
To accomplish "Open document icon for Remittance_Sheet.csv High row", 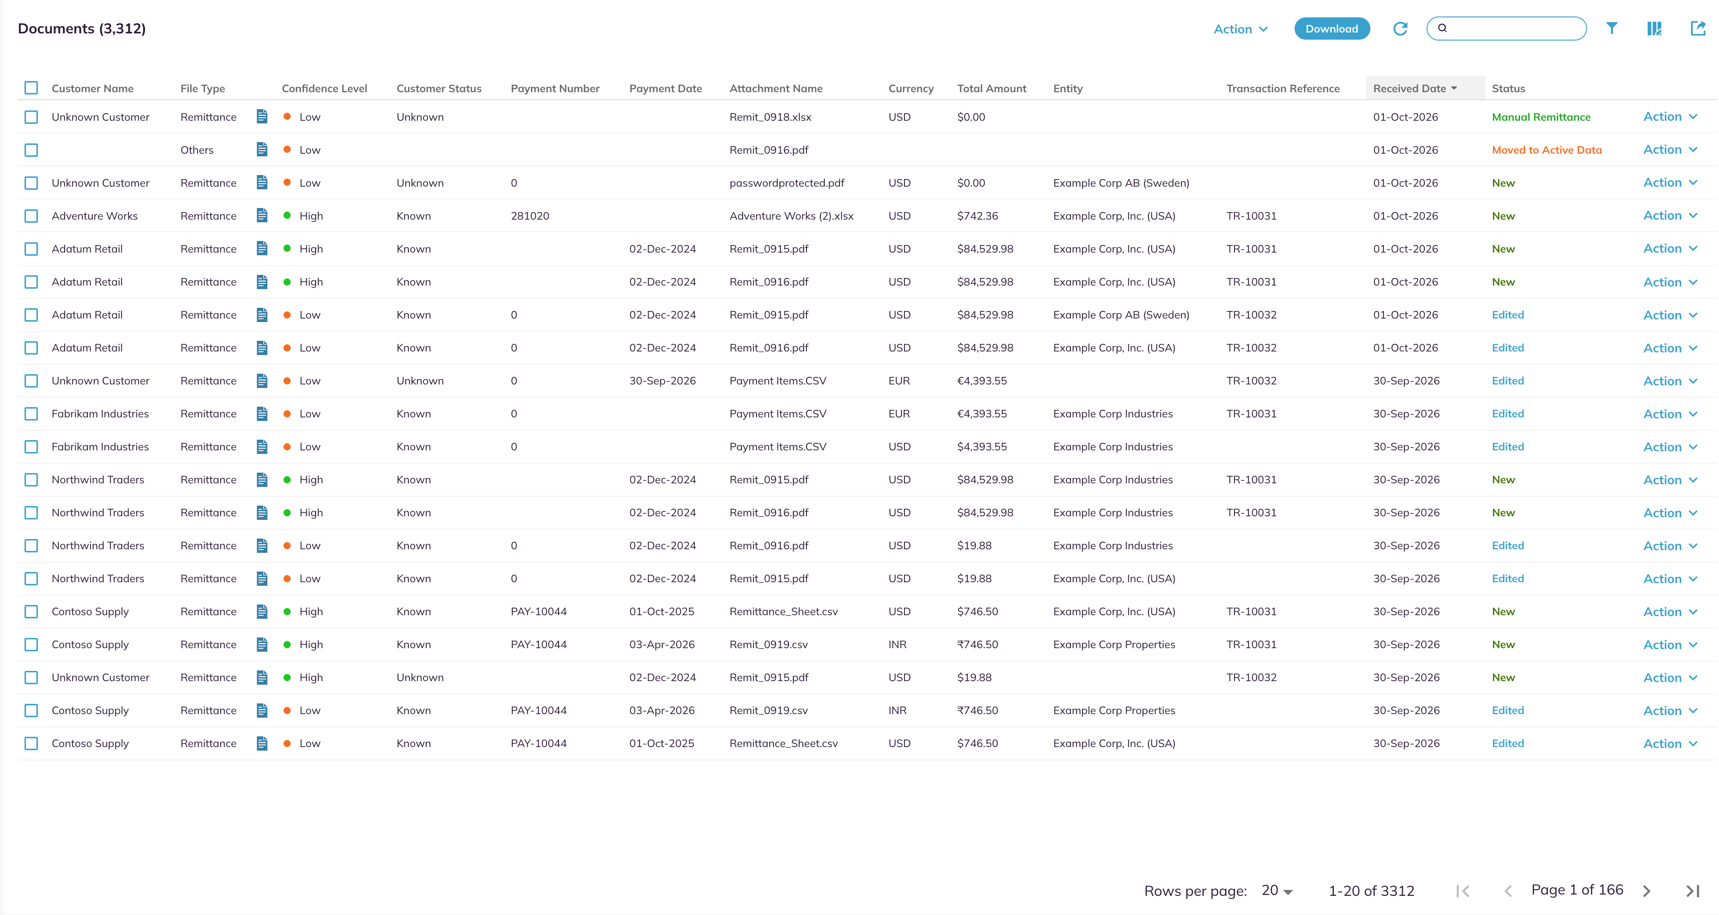I will click(262, 612).
